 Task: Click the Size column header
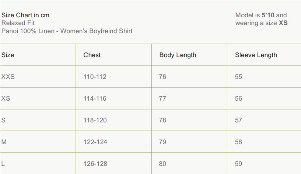tap(8, 55)
